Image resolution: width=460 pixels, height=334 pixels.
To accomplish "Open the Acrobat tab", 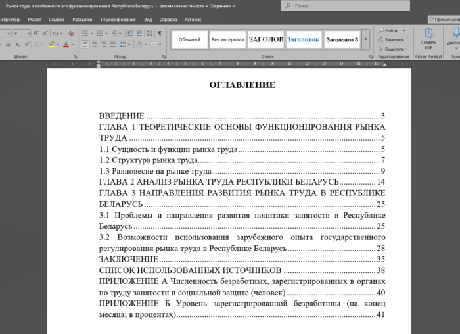I will [x=193, y=20].
